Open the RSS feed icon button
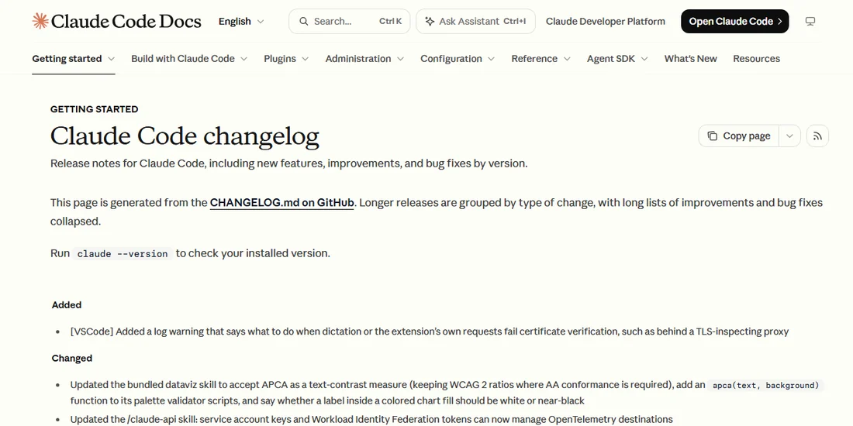Image resolution: width=853 pixels, height=426 pixels. click(817, 136)
